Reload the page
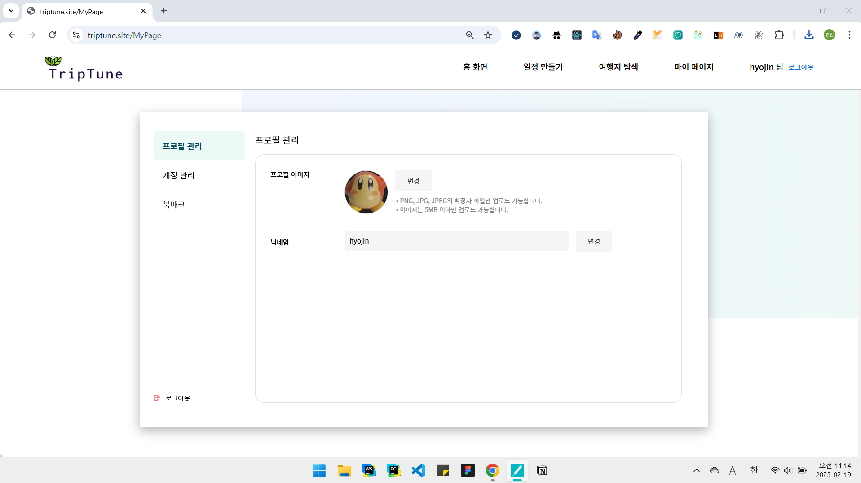Image resolution: width=861 pixels, height=483 pixels. click(53, 35)
